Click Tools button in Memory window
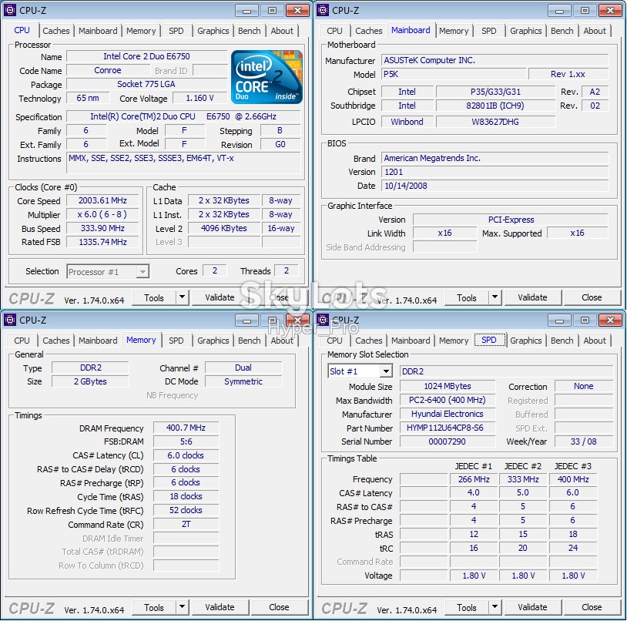 [154, 607]
